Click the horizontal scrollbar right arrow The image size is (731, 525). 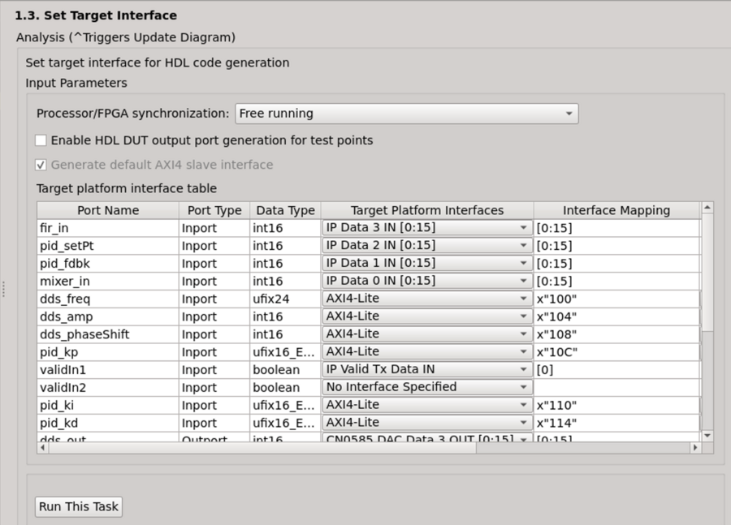[x=694, y=445]
